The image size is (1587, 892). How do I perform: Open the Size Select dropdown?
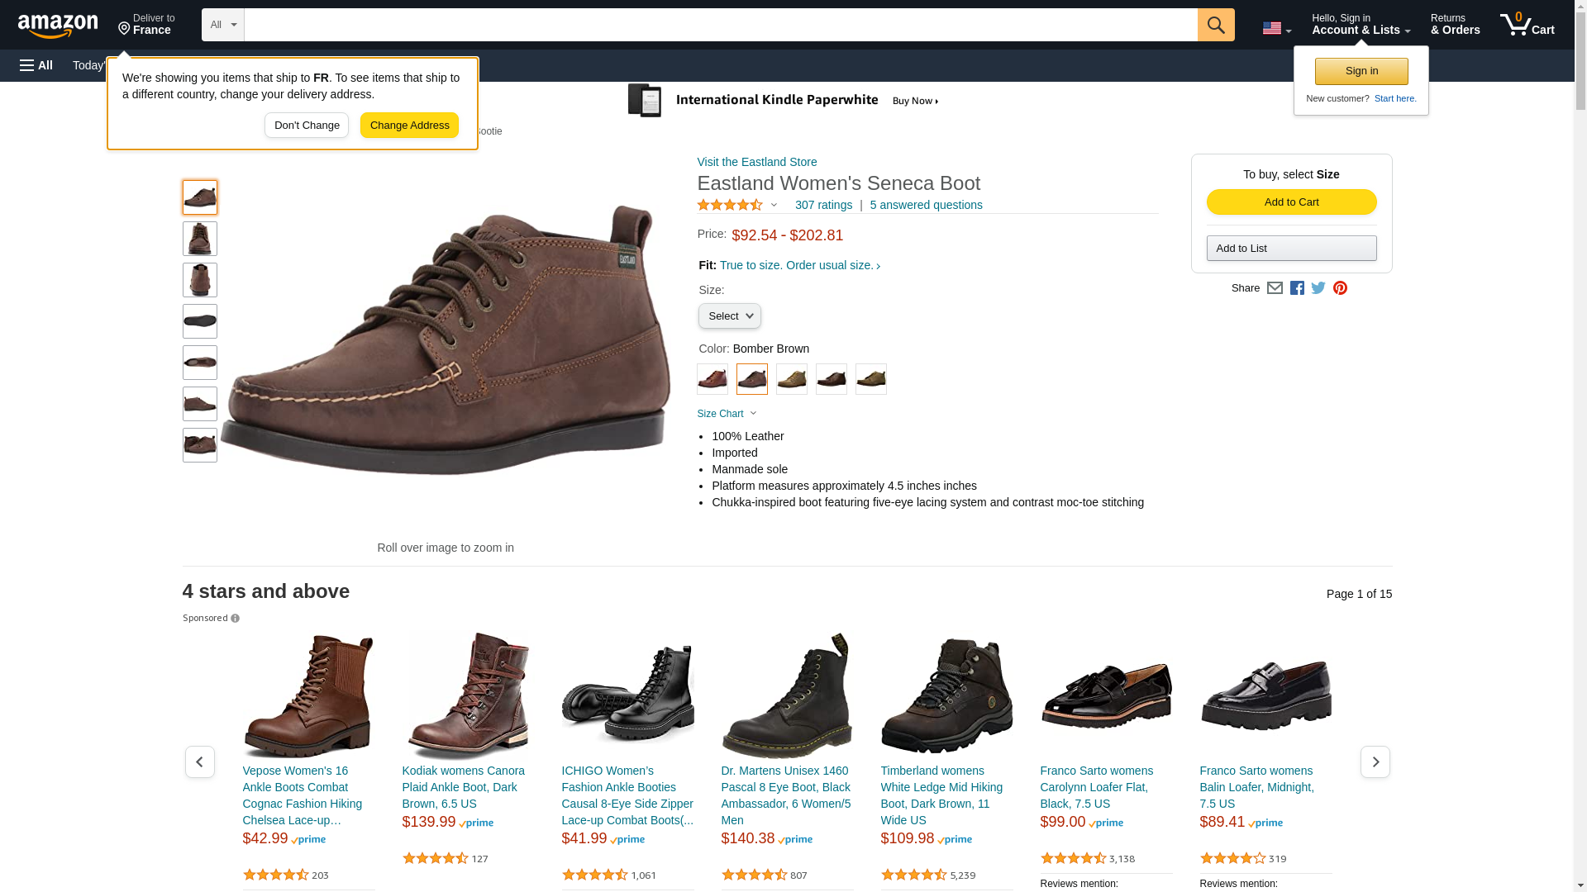(729, 316)
